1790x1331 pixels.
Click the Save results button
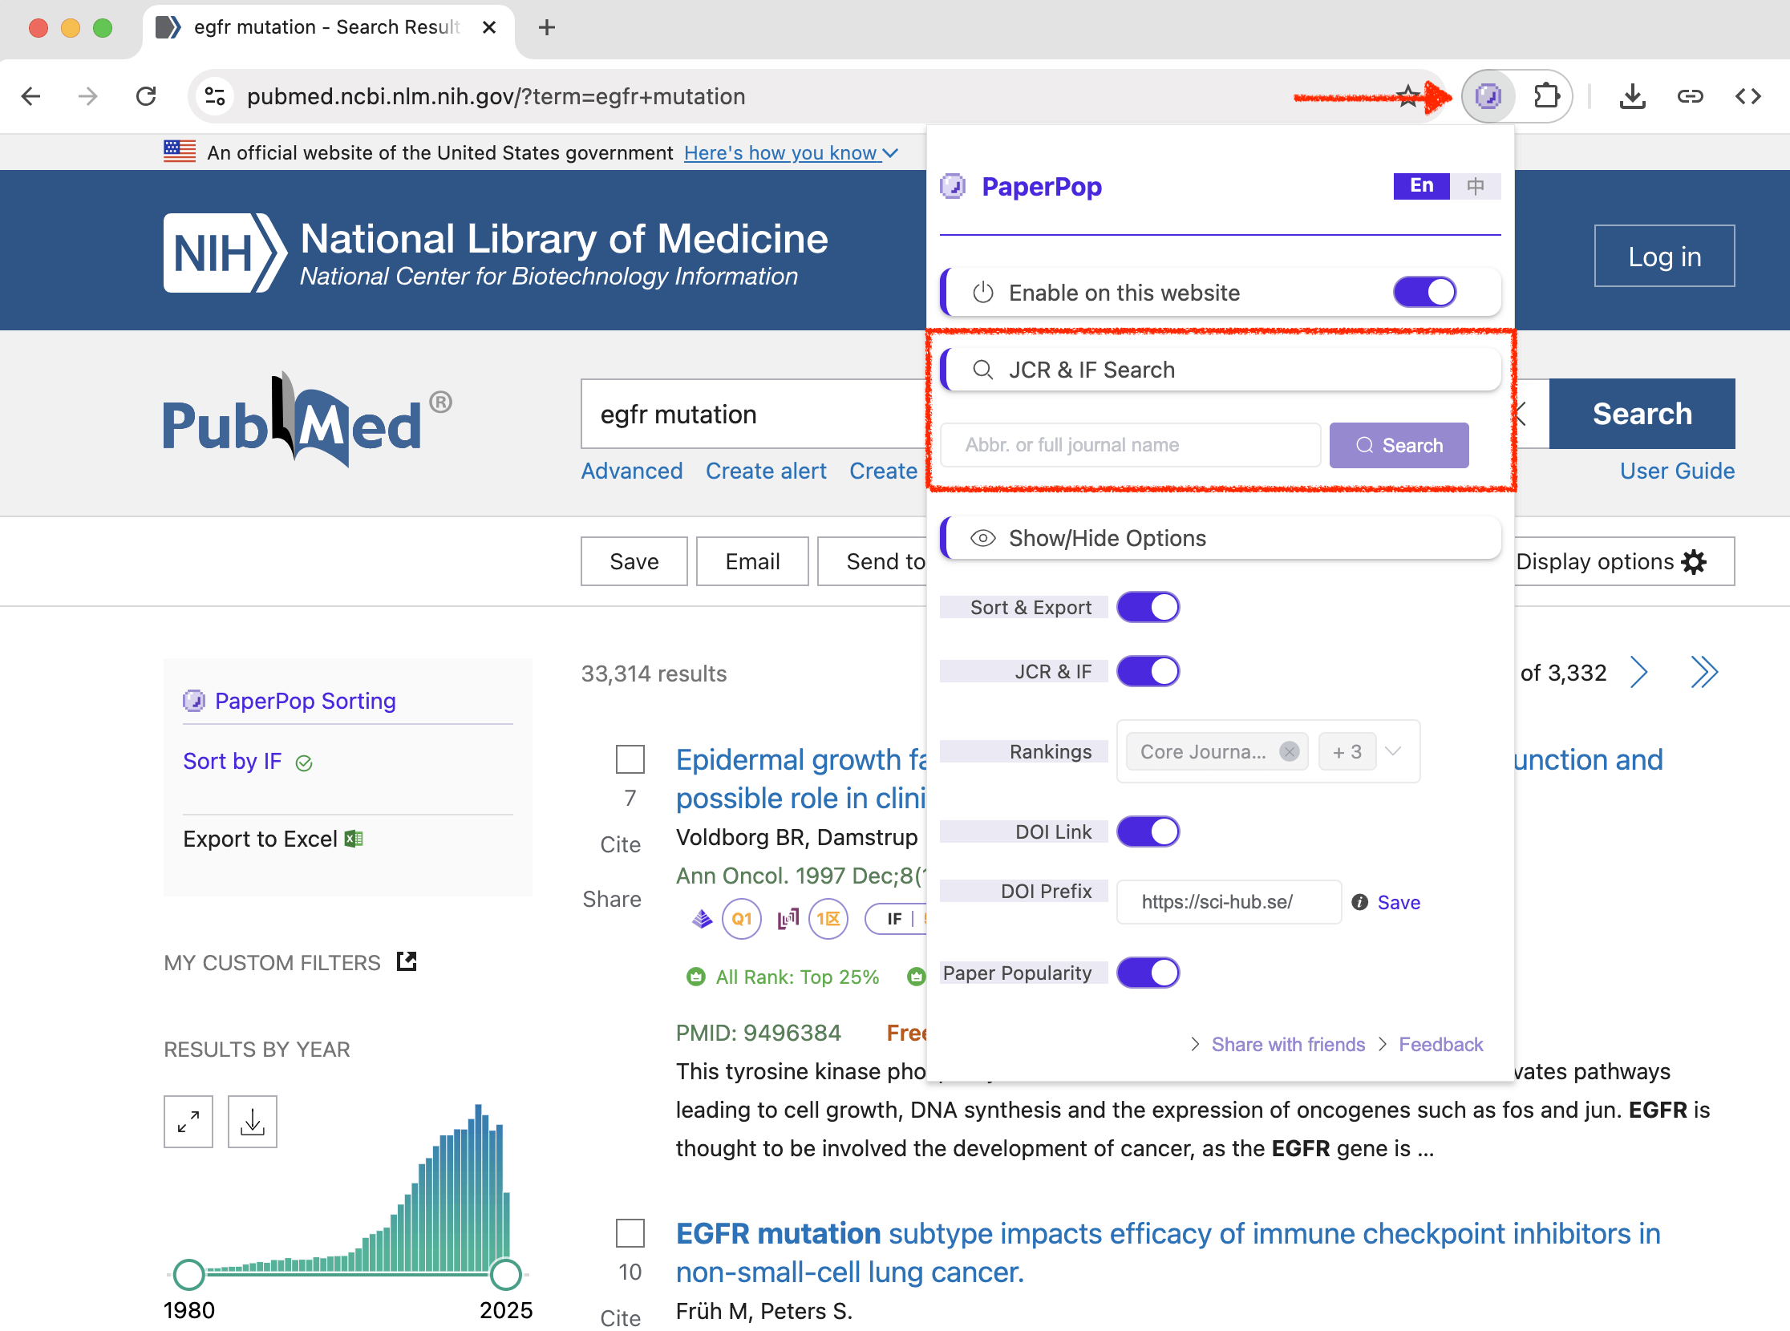point(634,561)
